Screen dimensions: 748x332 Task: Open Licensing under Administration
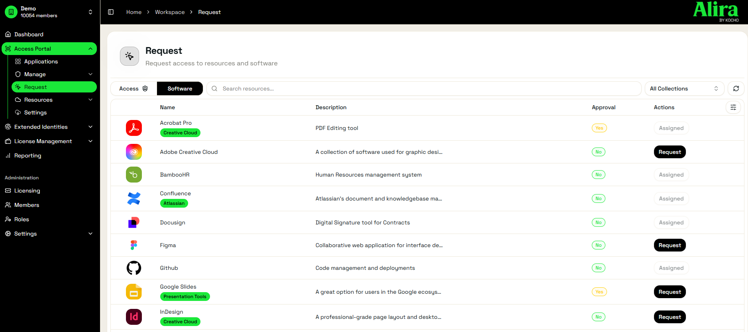50,191
